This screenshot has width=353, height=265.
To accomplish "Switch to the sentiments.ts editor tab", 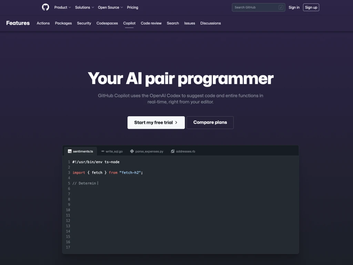I will (x=81, y=151).
